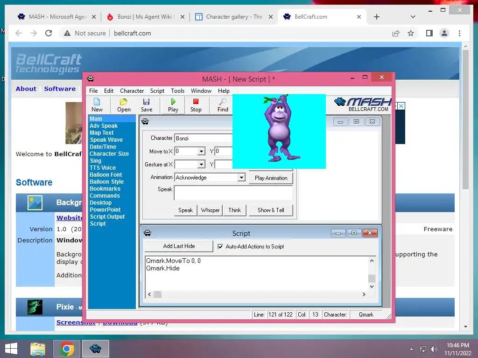The width and height of the screenshot is (478, 358).
Task: Click the Speak button
Action: 185,210
